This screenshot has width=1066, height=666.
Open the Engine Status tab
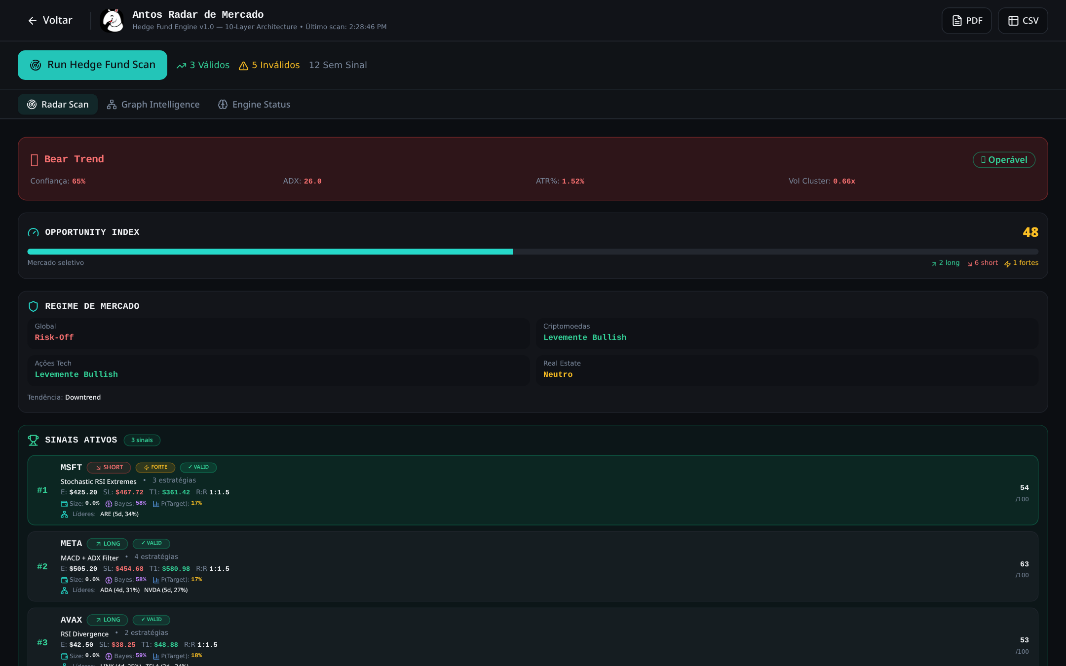(254, 105)
